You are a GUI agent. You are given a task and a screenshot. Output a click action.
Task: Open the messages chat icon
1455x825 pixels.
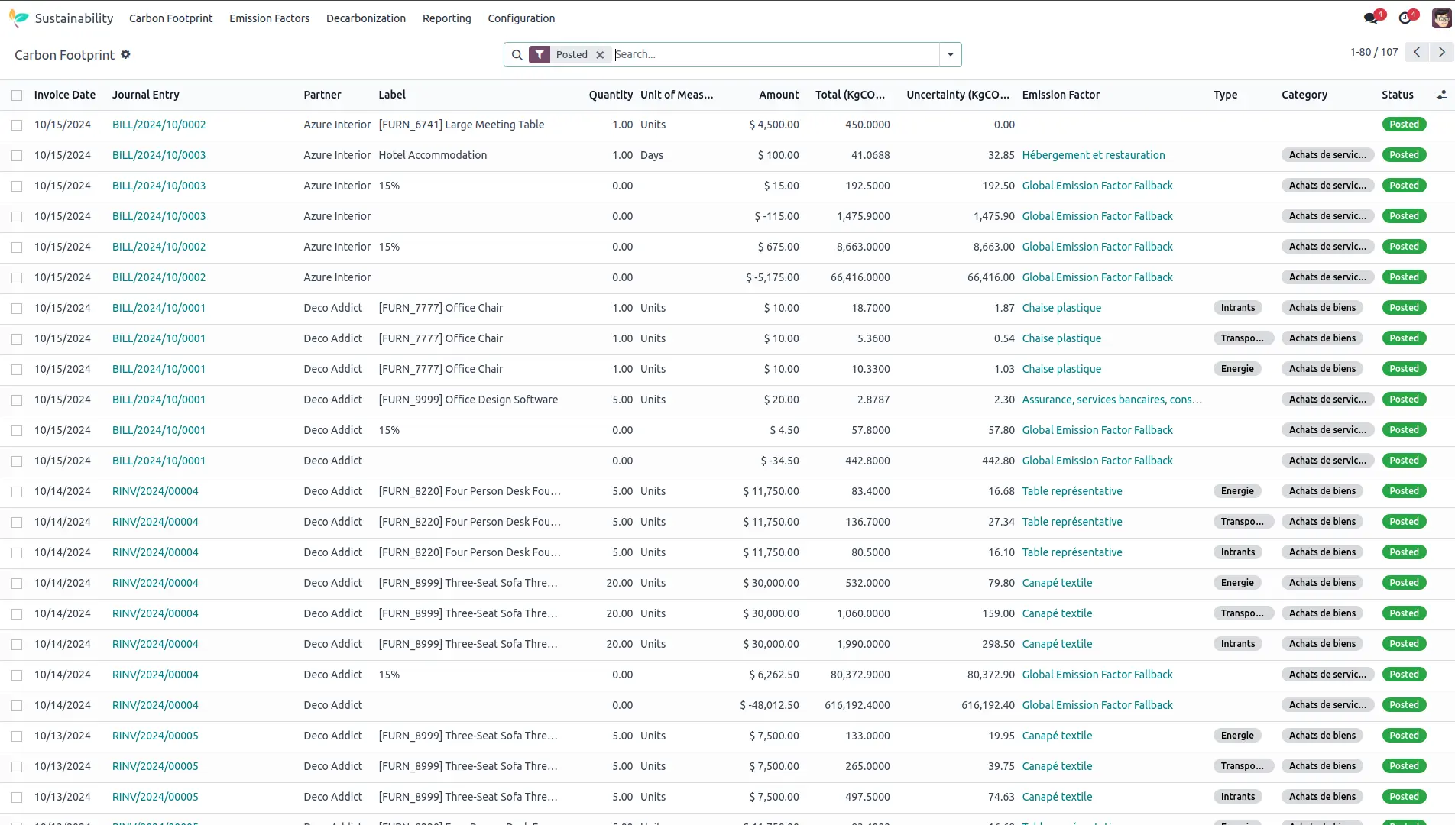tap(1371, 18)
